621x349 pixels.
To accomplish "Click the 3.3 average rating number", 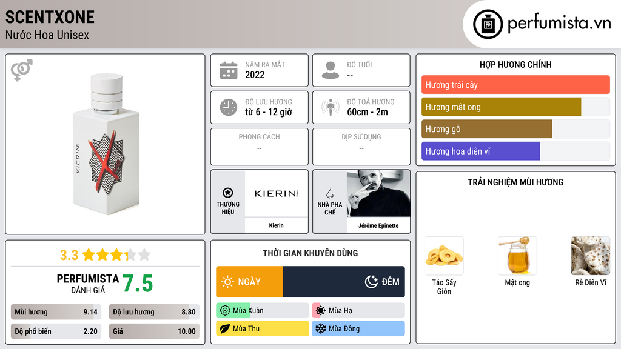I will click(x=69, y=255).
